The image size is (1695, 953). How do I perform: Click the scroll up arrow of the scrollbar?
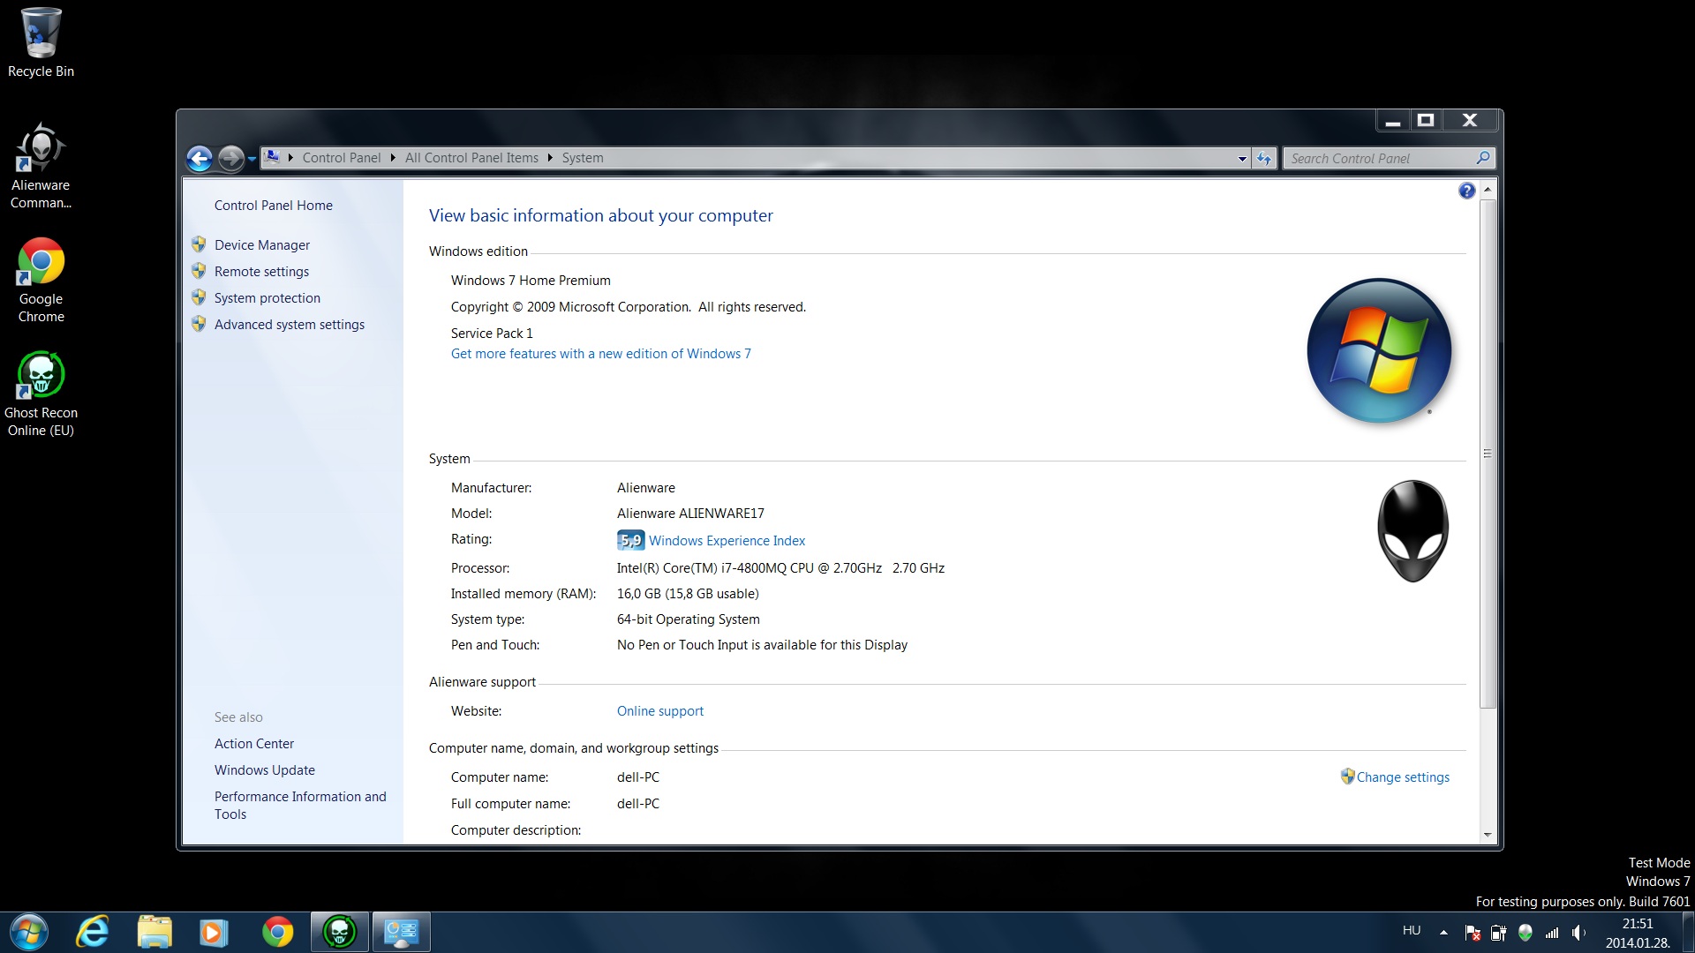tap(1488, 190)
